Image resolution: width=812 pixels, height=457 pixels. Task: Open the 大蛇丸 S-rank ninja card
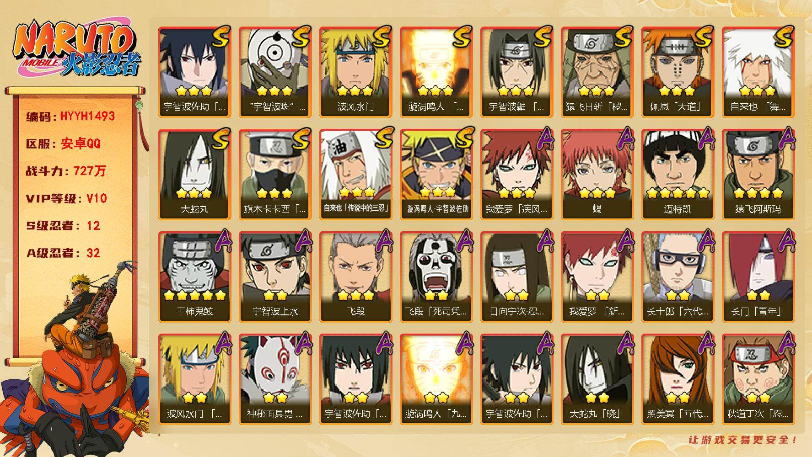[x=194, y=174]
